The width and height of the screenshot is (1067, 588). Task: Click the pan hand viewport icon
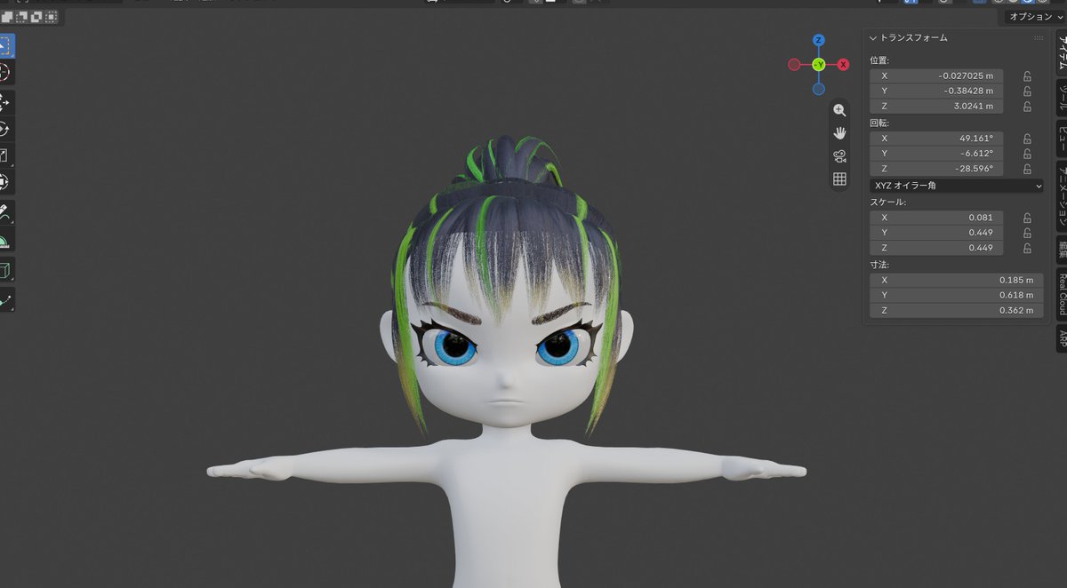839,133
